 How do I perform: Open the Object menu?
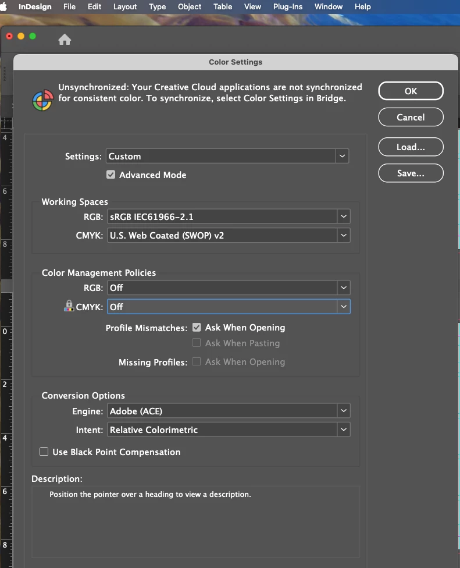tap(190, 6)
